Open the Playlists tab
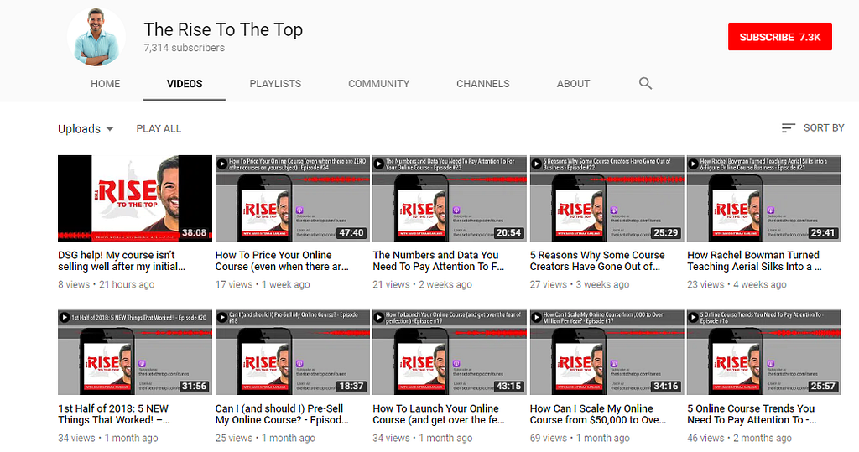The image size is (859, 452). (x=275, y=84)
